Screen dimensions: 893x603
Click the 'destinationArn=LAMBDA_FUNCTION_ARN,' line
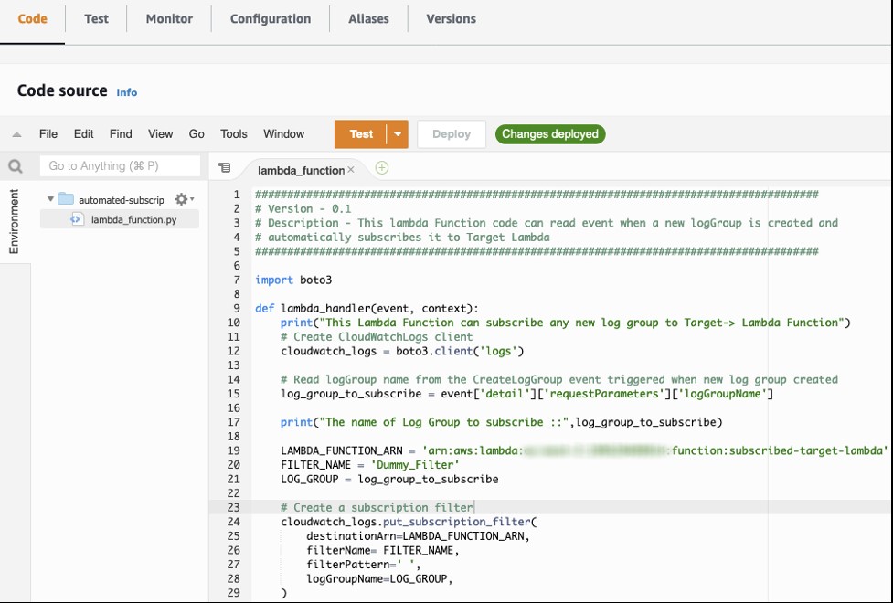(418, 536)
